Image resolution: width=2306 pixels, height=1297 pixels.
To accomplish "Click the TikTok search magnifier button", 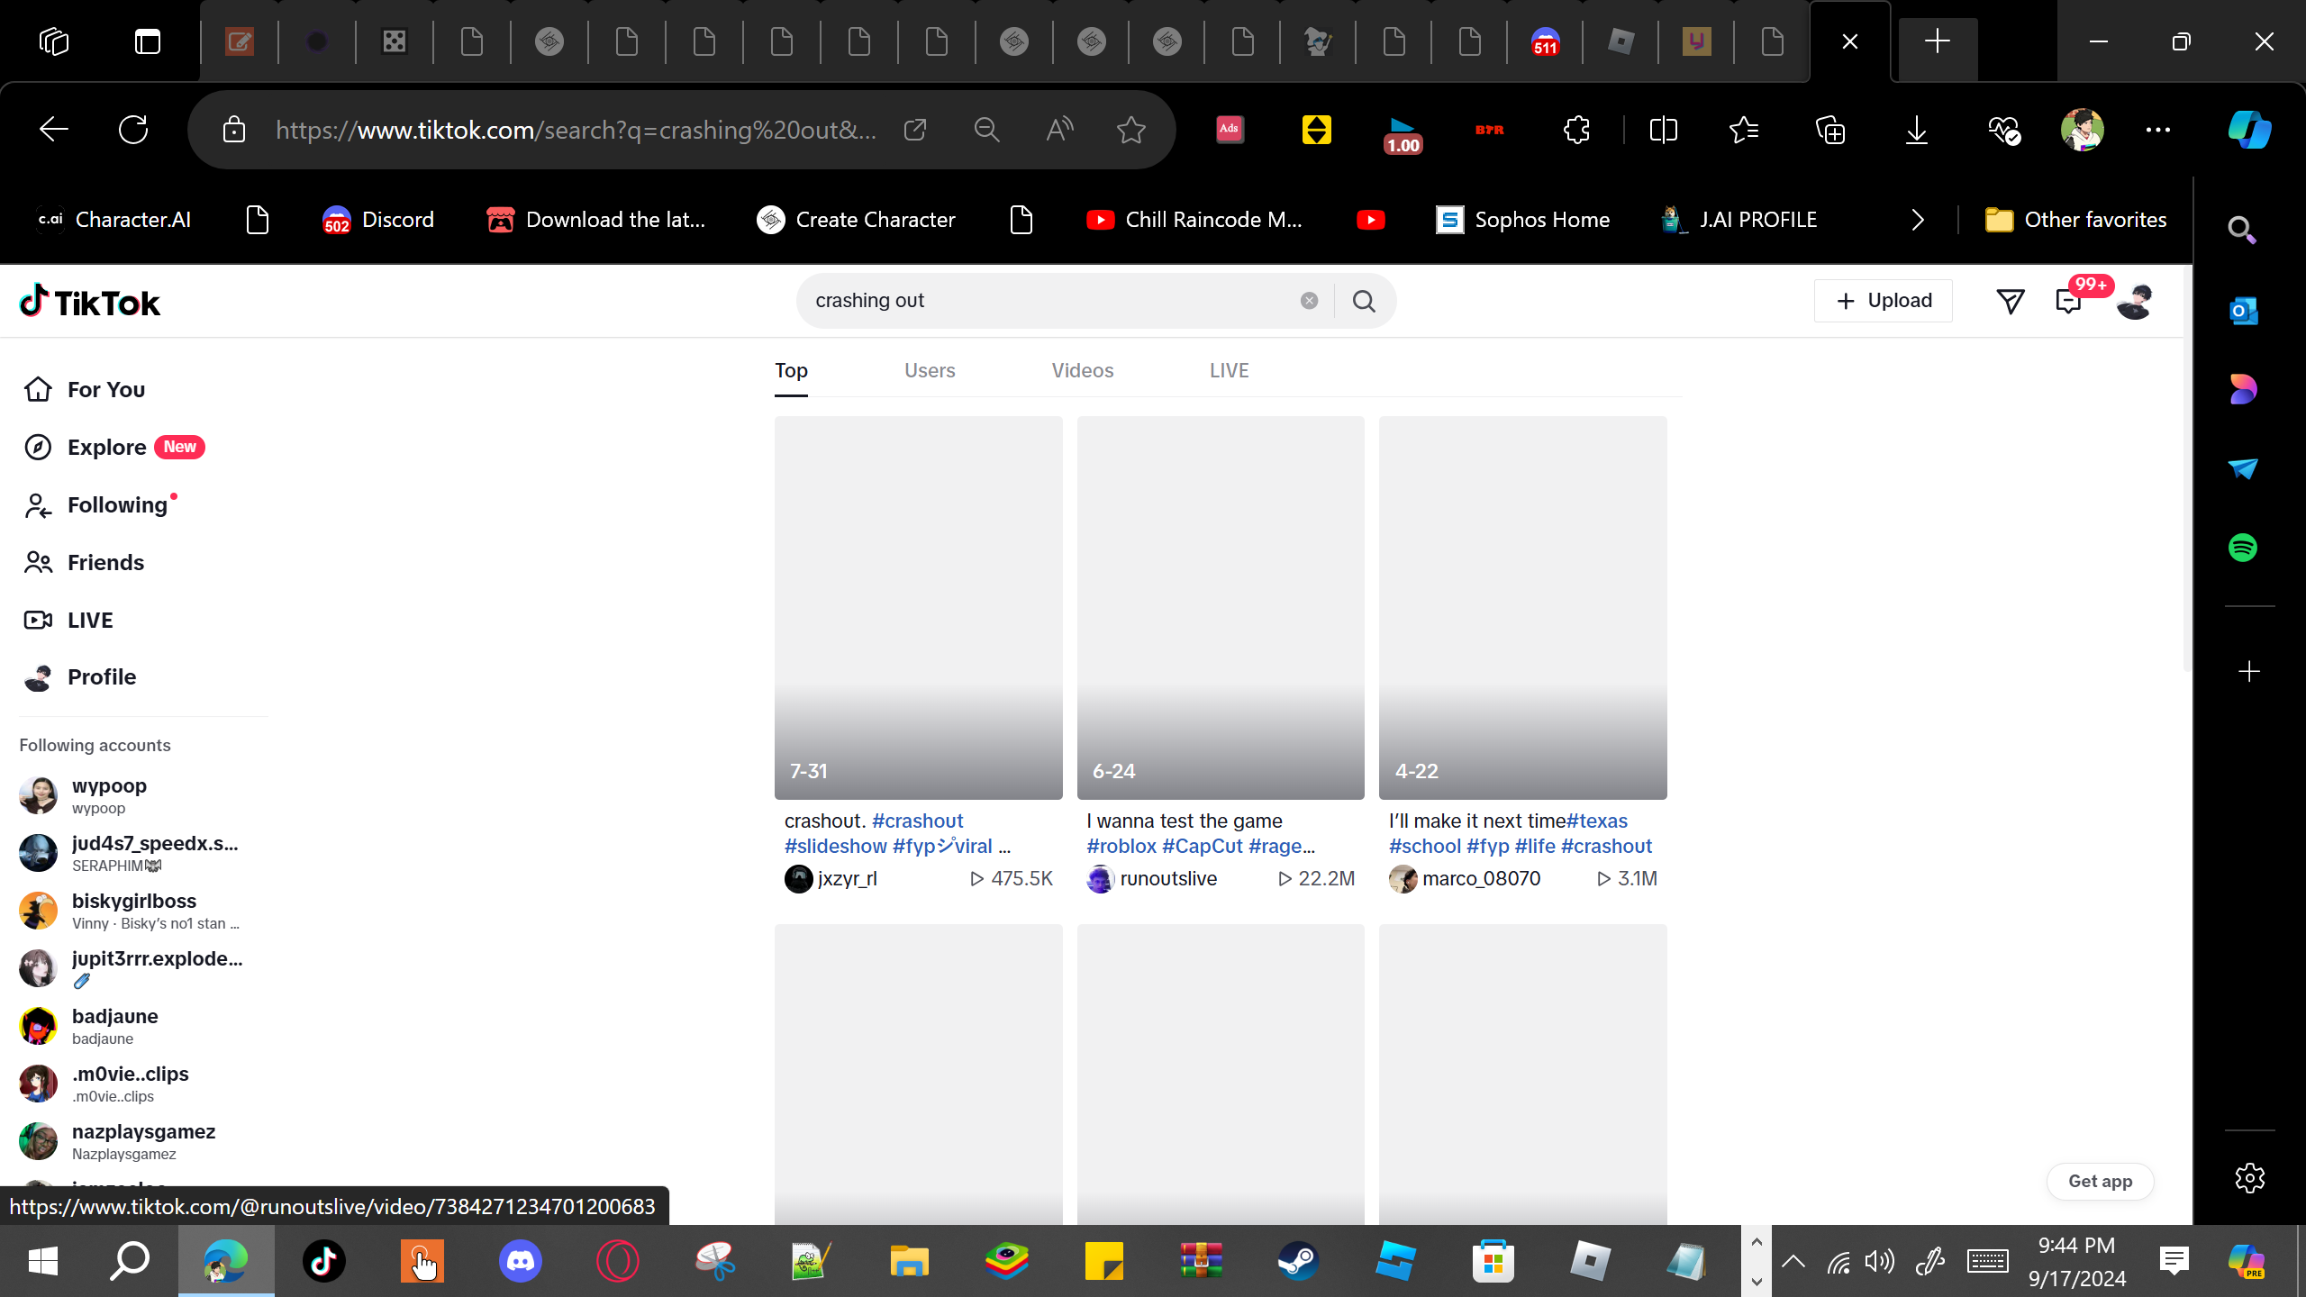I will (1364, 301).
